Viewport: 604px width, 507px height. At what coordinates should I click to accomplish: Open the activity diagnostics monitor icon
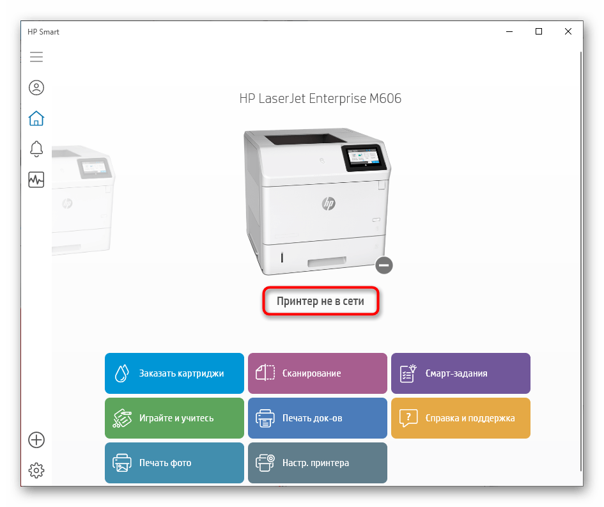coord(36,180)
